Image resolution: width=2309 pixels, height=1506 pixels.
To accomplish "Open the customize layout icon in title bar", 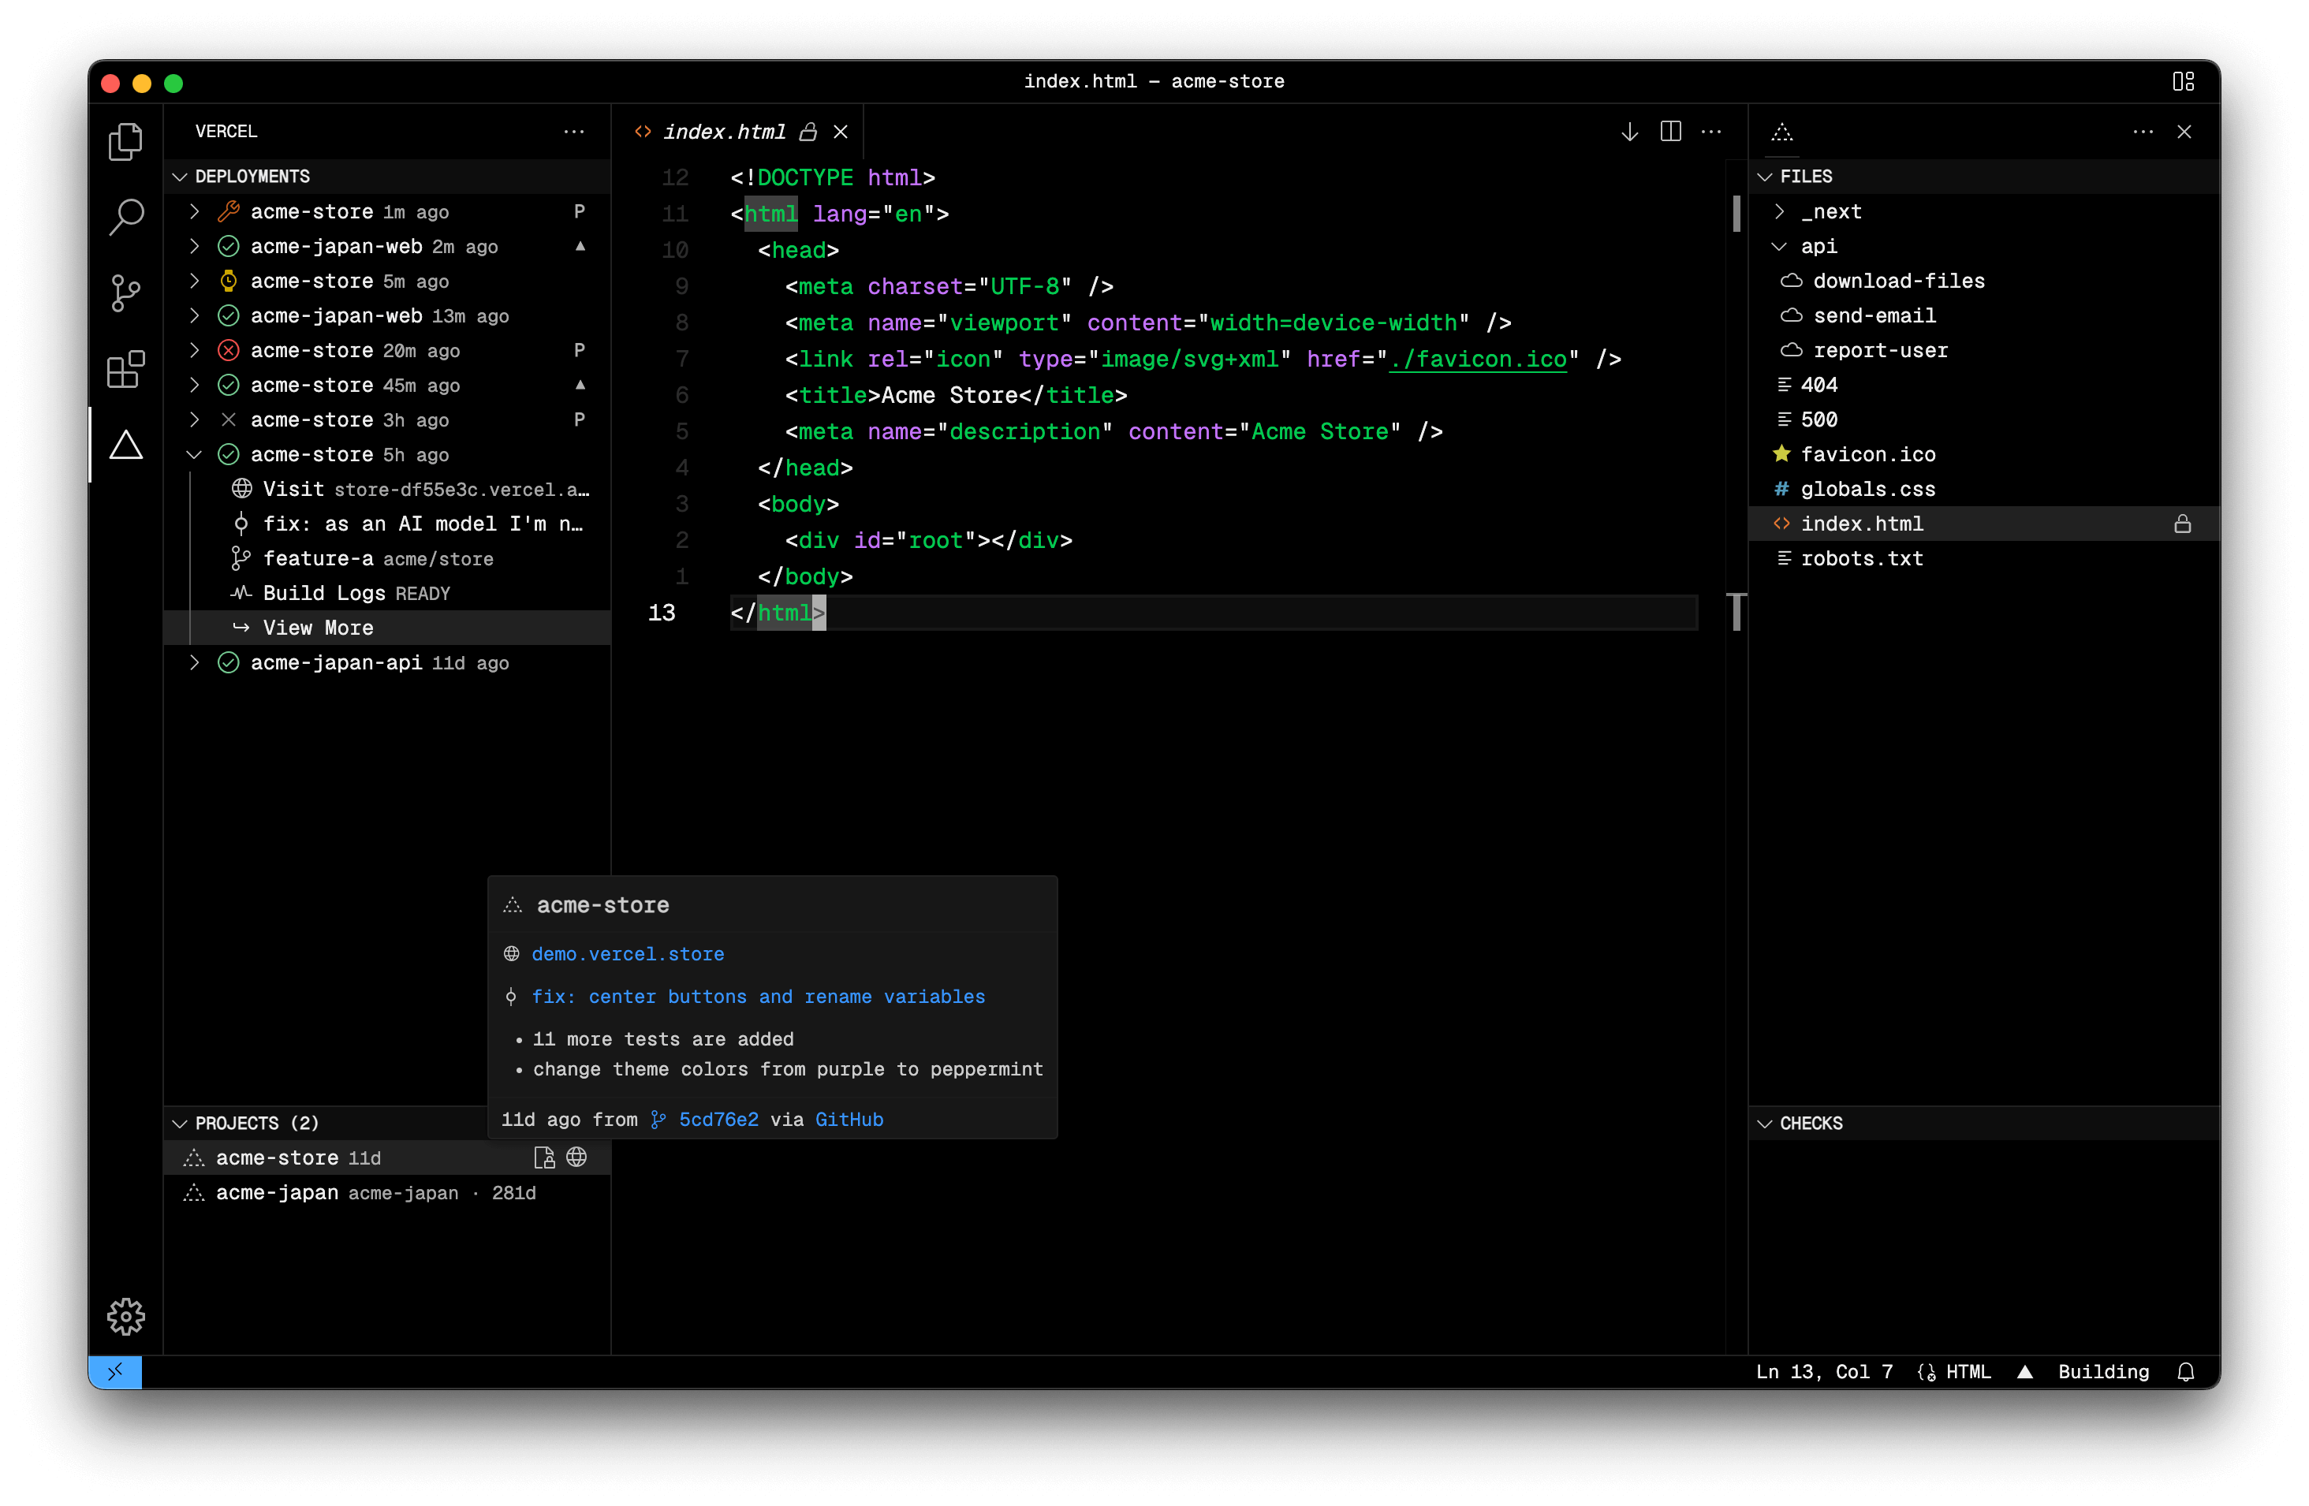I will coord(2183,81).
